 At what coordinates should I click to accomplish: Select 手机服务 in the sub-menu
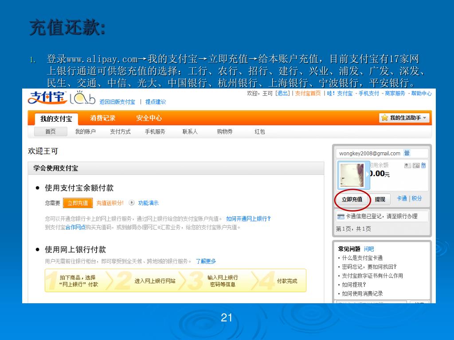[155, 131]
